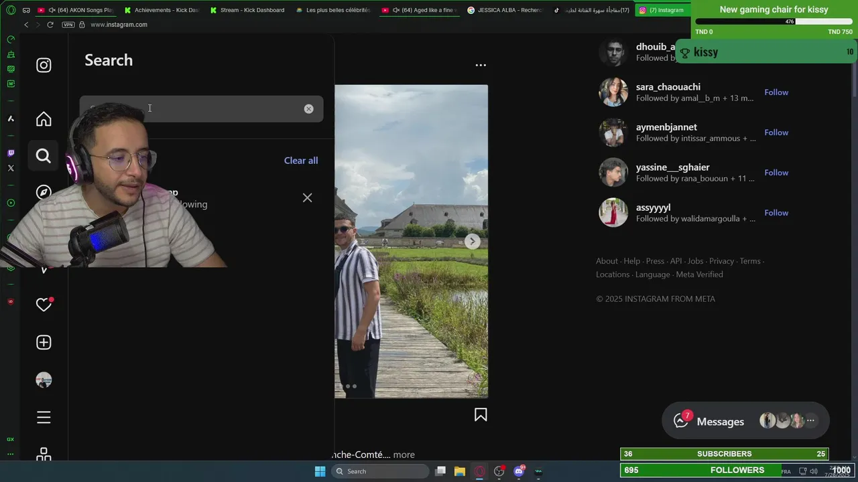Click the Instagram logo in sidebar

[x=44, y=65]
